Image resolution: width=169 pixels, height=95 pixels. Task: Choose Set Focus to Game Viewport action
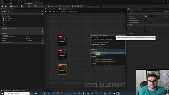(x=102, y=43)
